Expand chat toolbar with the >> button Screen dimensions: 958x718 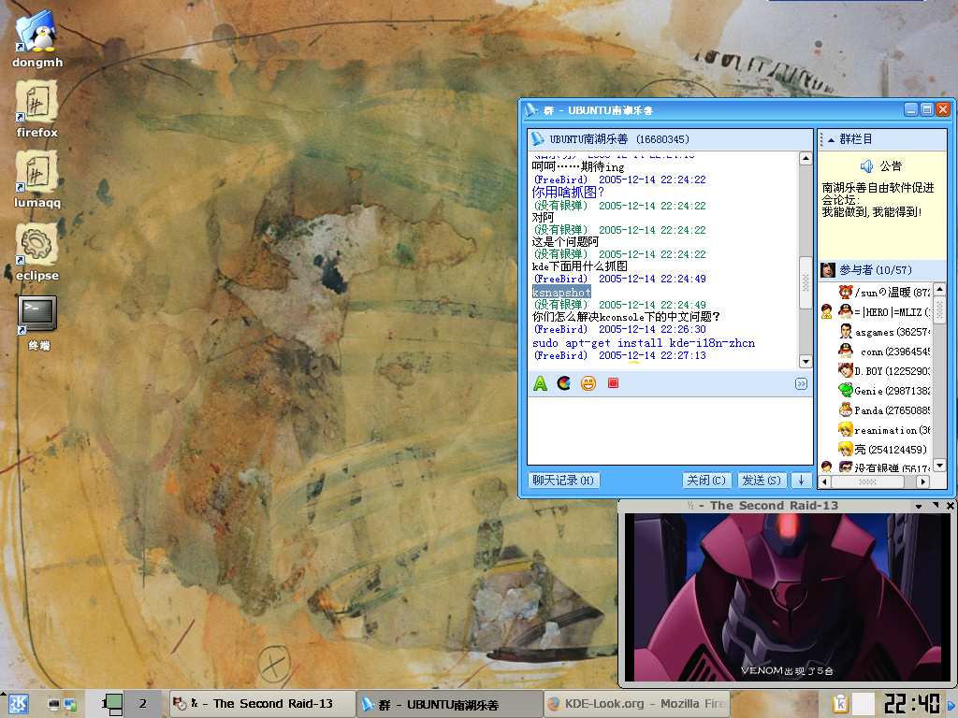click(801, 383)
